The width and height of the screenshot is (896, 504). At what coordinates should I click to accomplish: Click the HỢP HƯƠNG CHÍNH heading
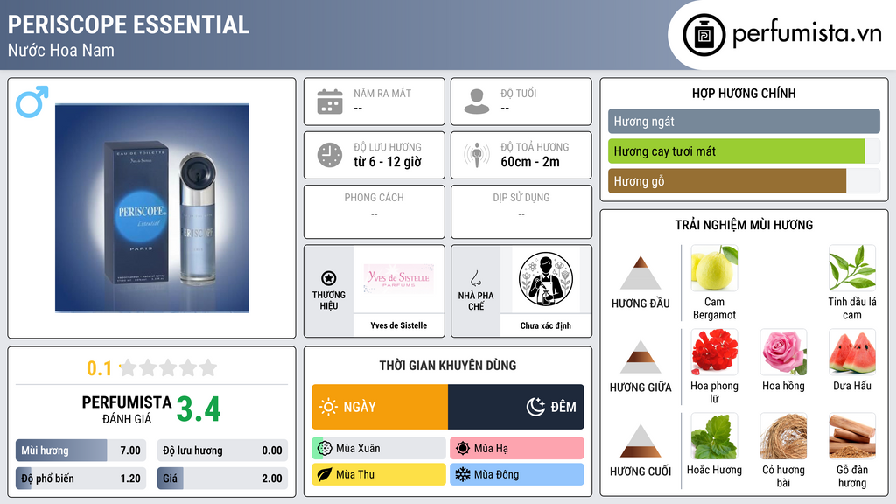point(744,93)
